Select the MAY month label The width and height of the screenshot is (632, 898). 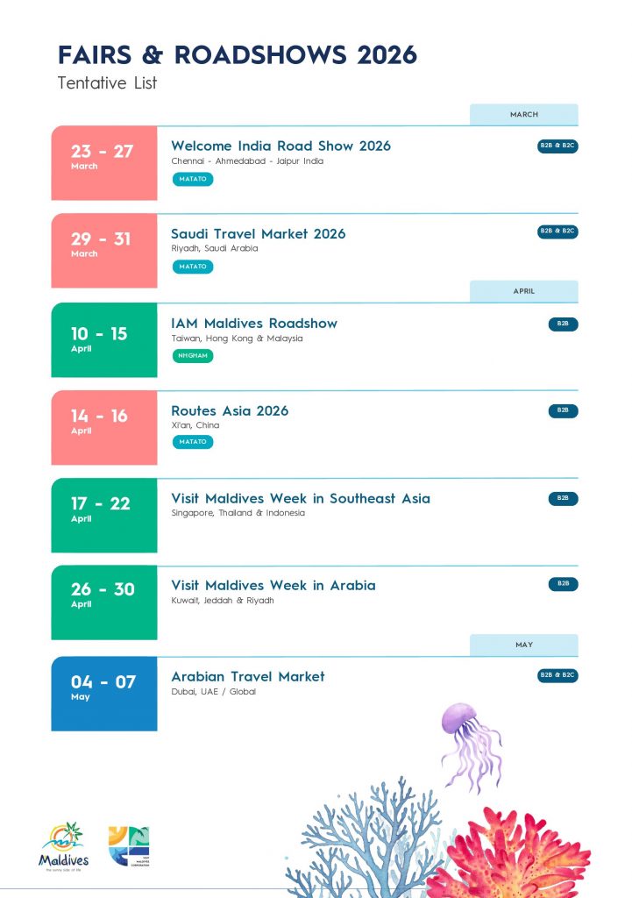(524, 645)
